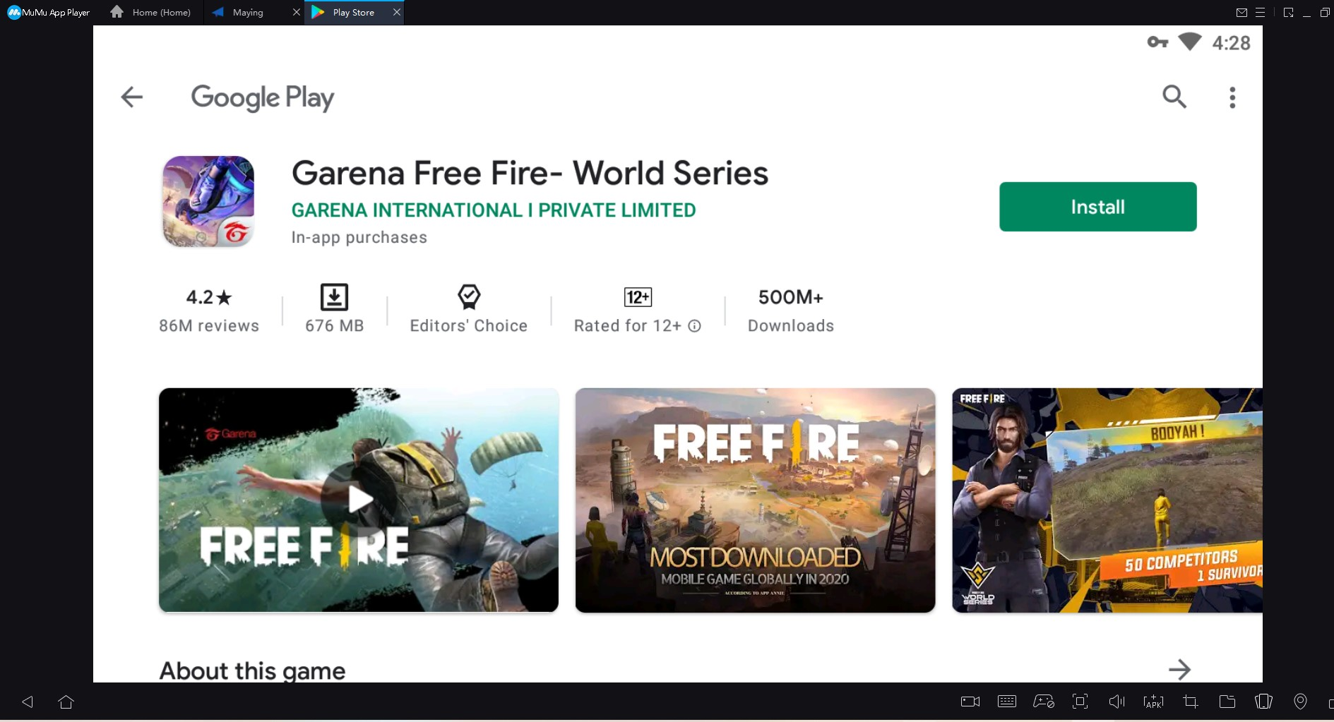Open developer page GARENA INTERNATIONAL I PRIVATE LIMITED
This screenshot has height=722, width=1334.
click(494, 210)
